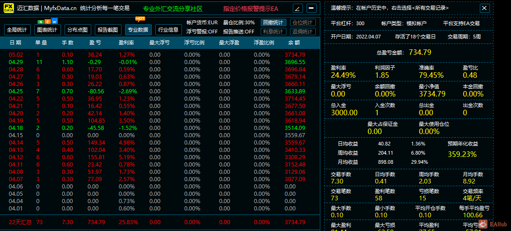Click the 浮盈比例 column header
Screen dimensions: 511x231
264,43
